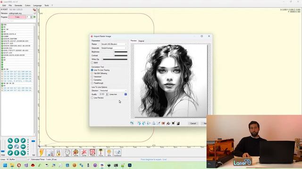Jog the laser up-left with the diagonal arrow
The image size is (302, 169).
10,140
